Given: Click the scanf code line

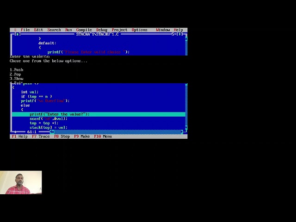Looking at the screenshot, I should coord(48,119).
